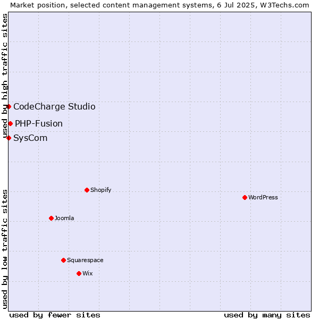Viewport: 319px width, 319px height.
Task: Click the Wix red data point
Action: pyautogui.click(x=79, y=273)
